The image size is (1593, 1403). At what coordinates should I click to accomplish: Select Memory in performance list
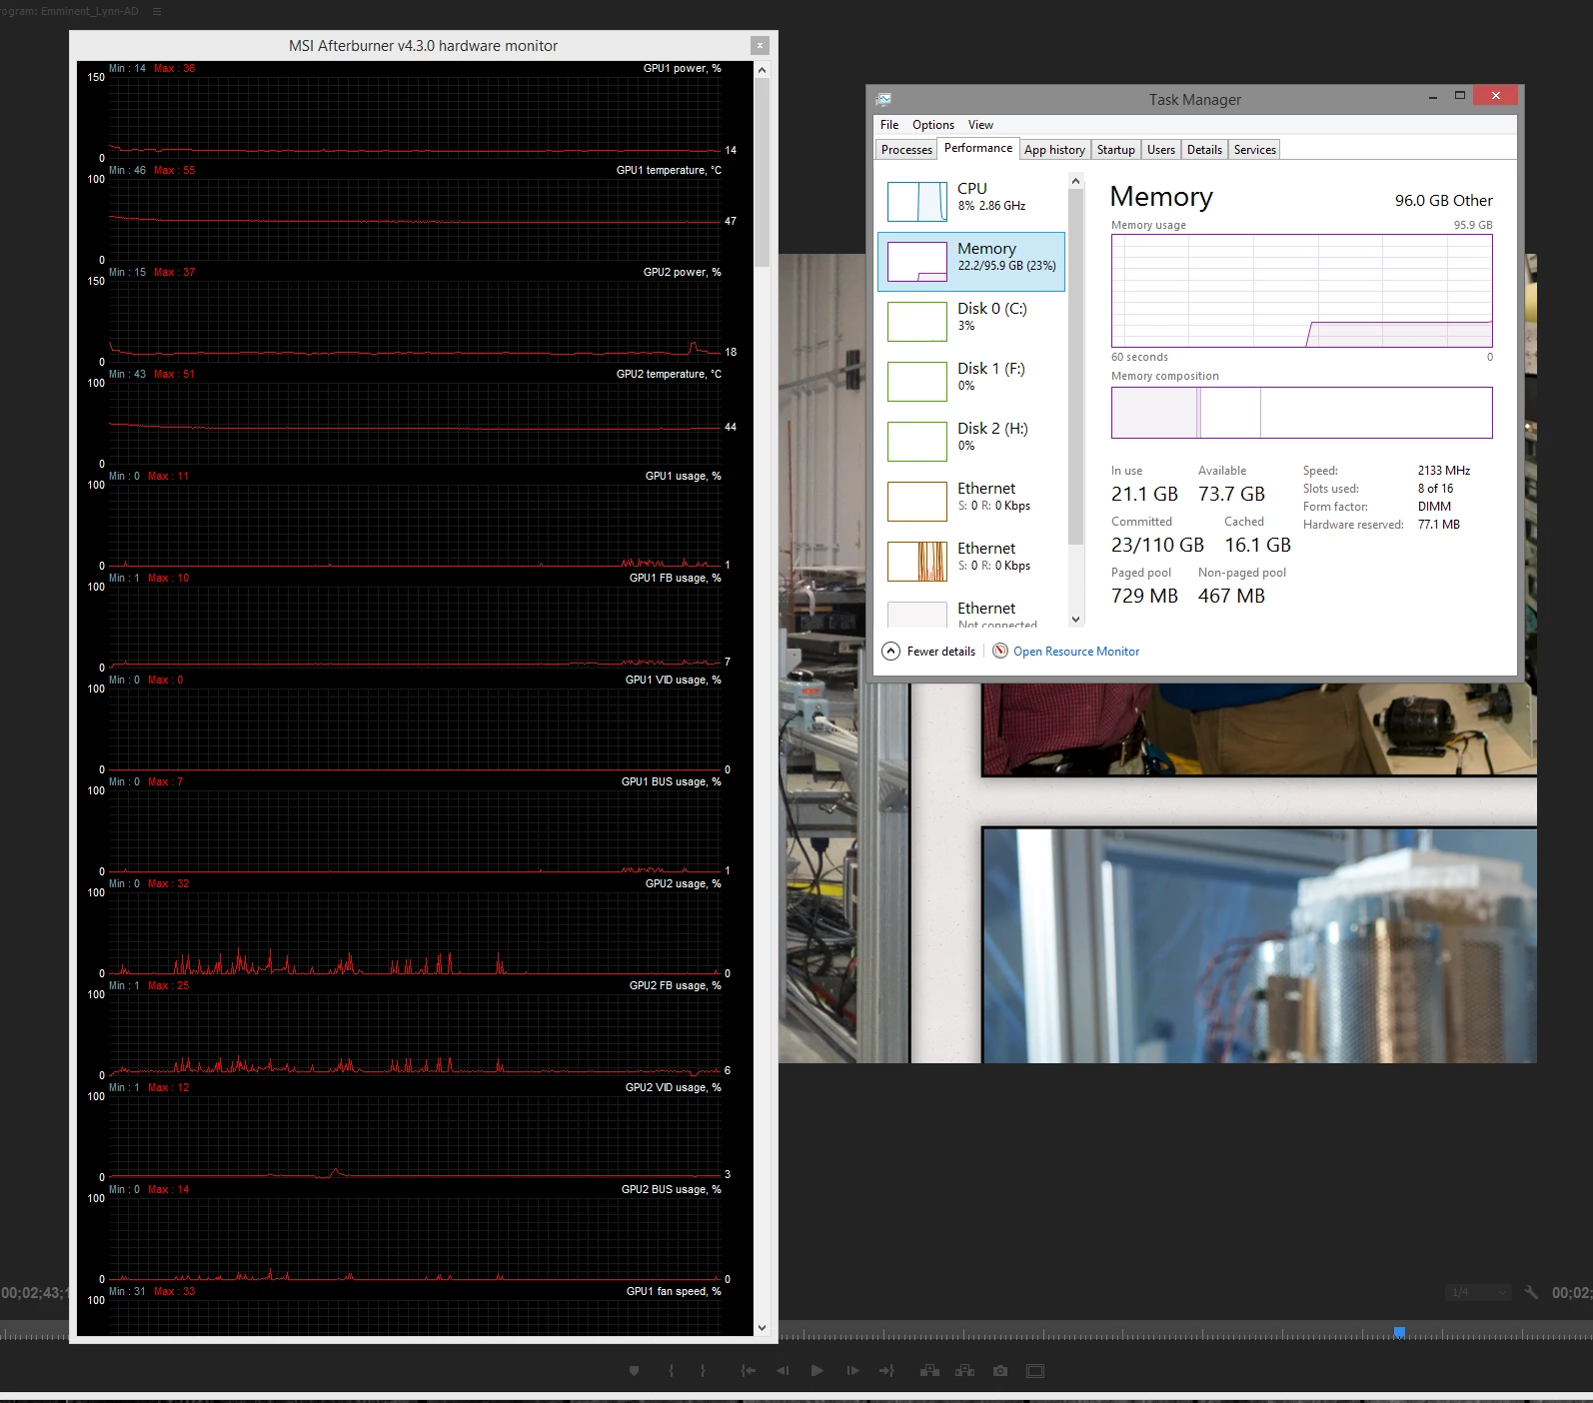coord(971,261)
